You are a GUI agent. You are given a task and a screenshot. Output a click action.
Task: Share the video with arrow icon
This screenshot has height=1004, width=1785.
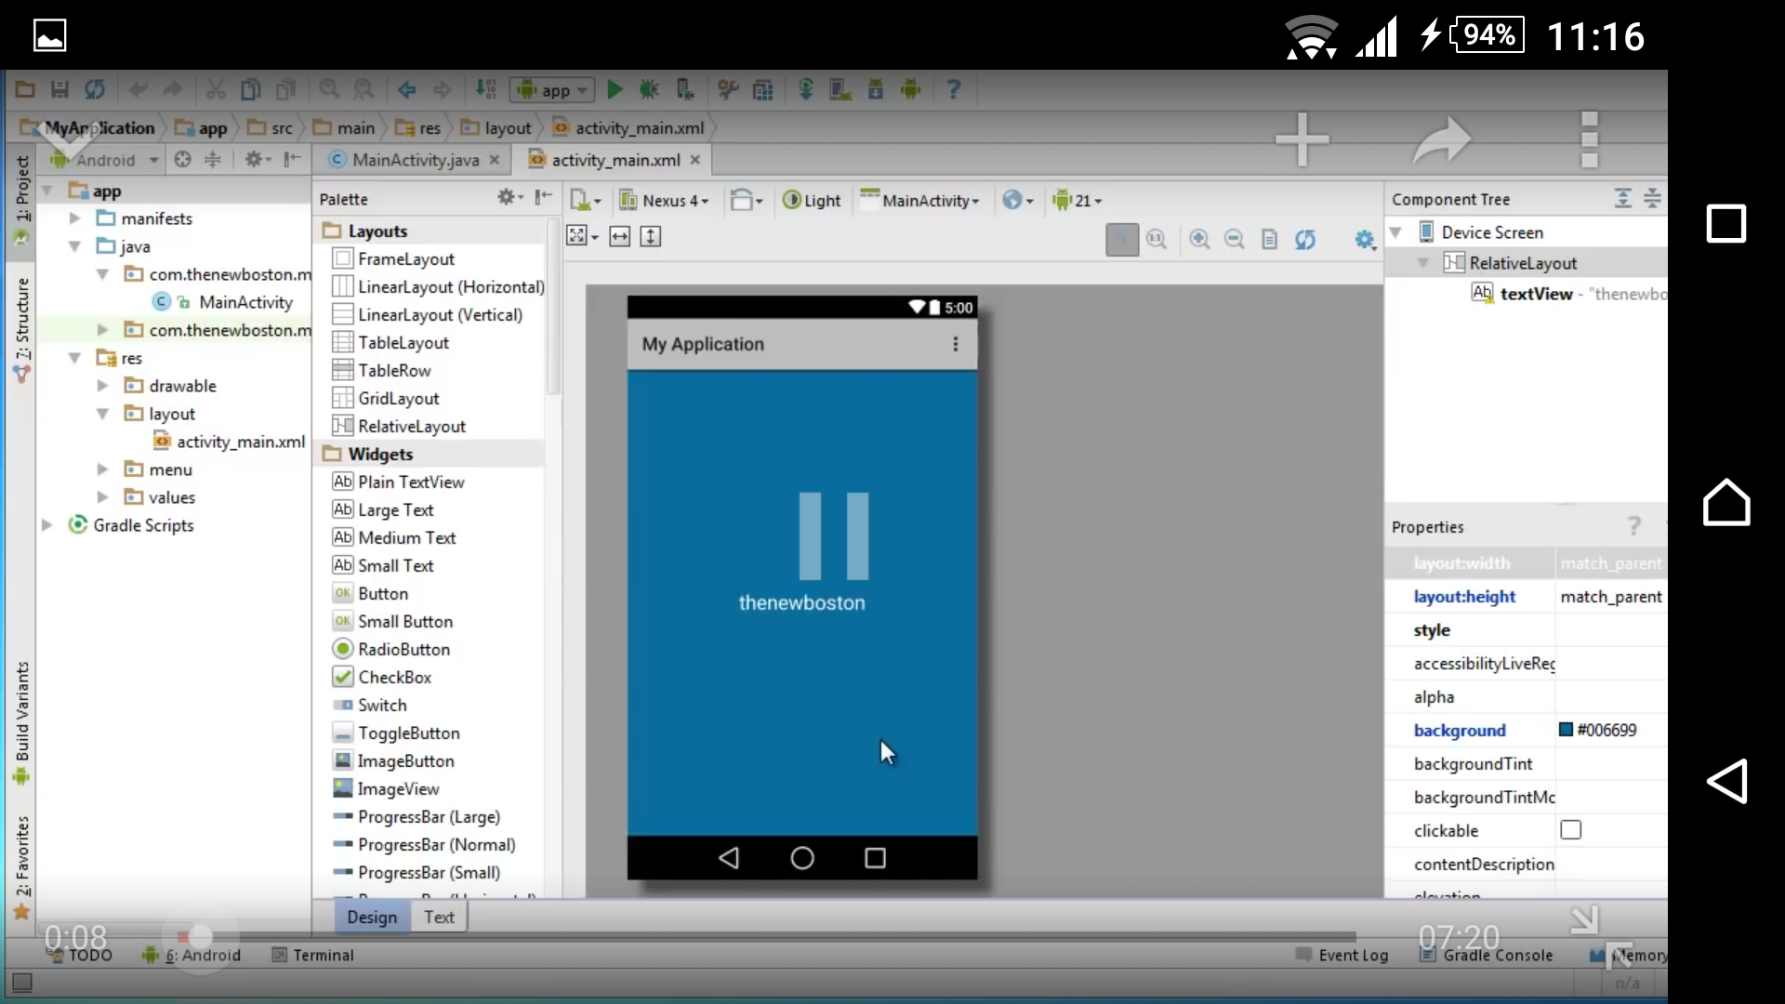click(1442, 139)
